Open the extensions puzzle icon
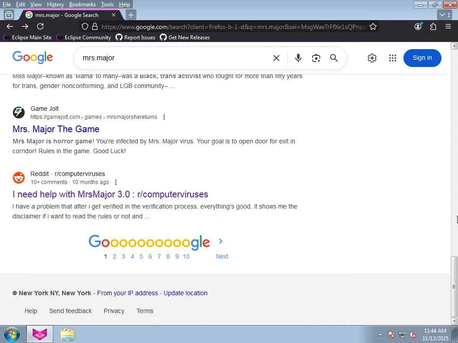 click(433, 26)
